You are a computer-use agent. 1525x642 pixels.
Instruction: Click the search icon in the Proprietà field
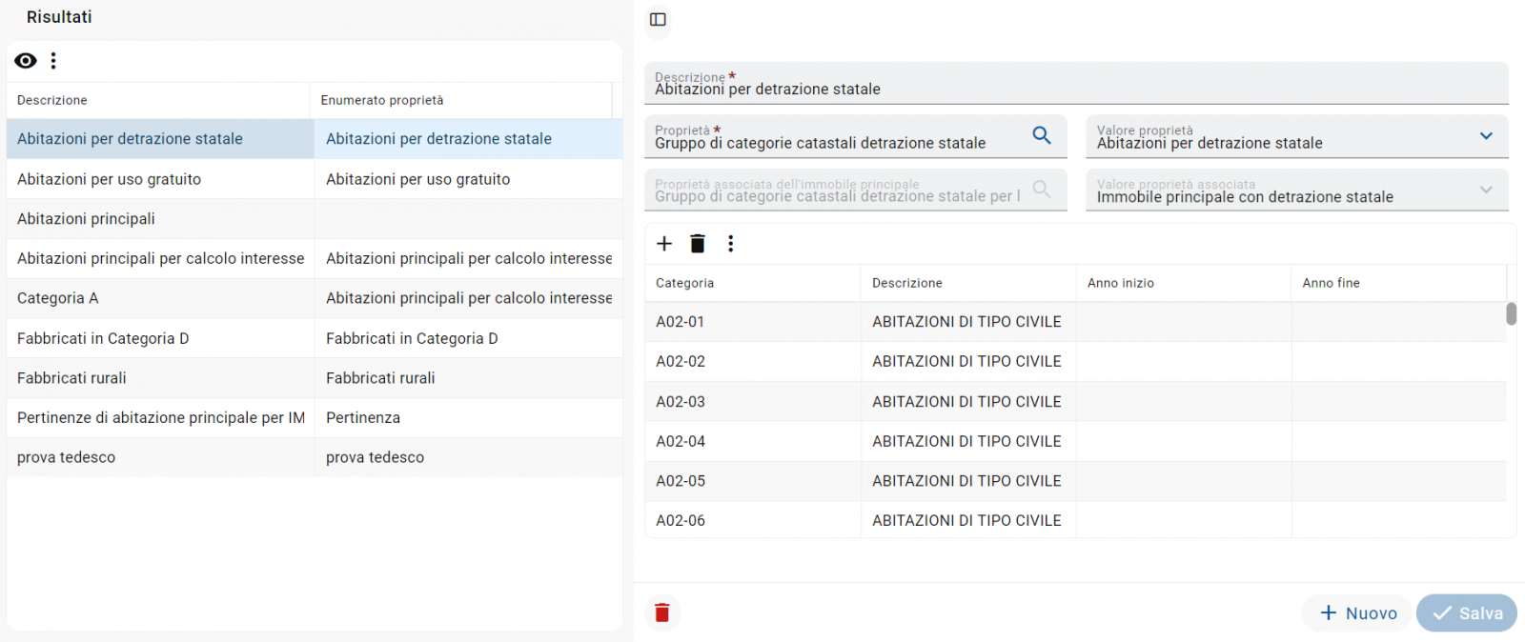click(x=1042, y=135)
